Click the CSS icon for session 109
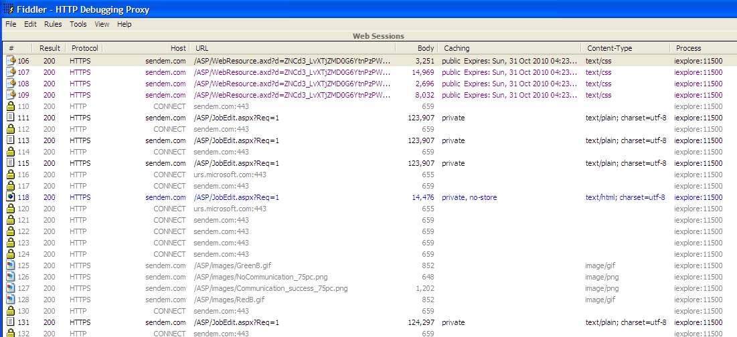Screen dimensions: 737x337 tap(11, 95)
